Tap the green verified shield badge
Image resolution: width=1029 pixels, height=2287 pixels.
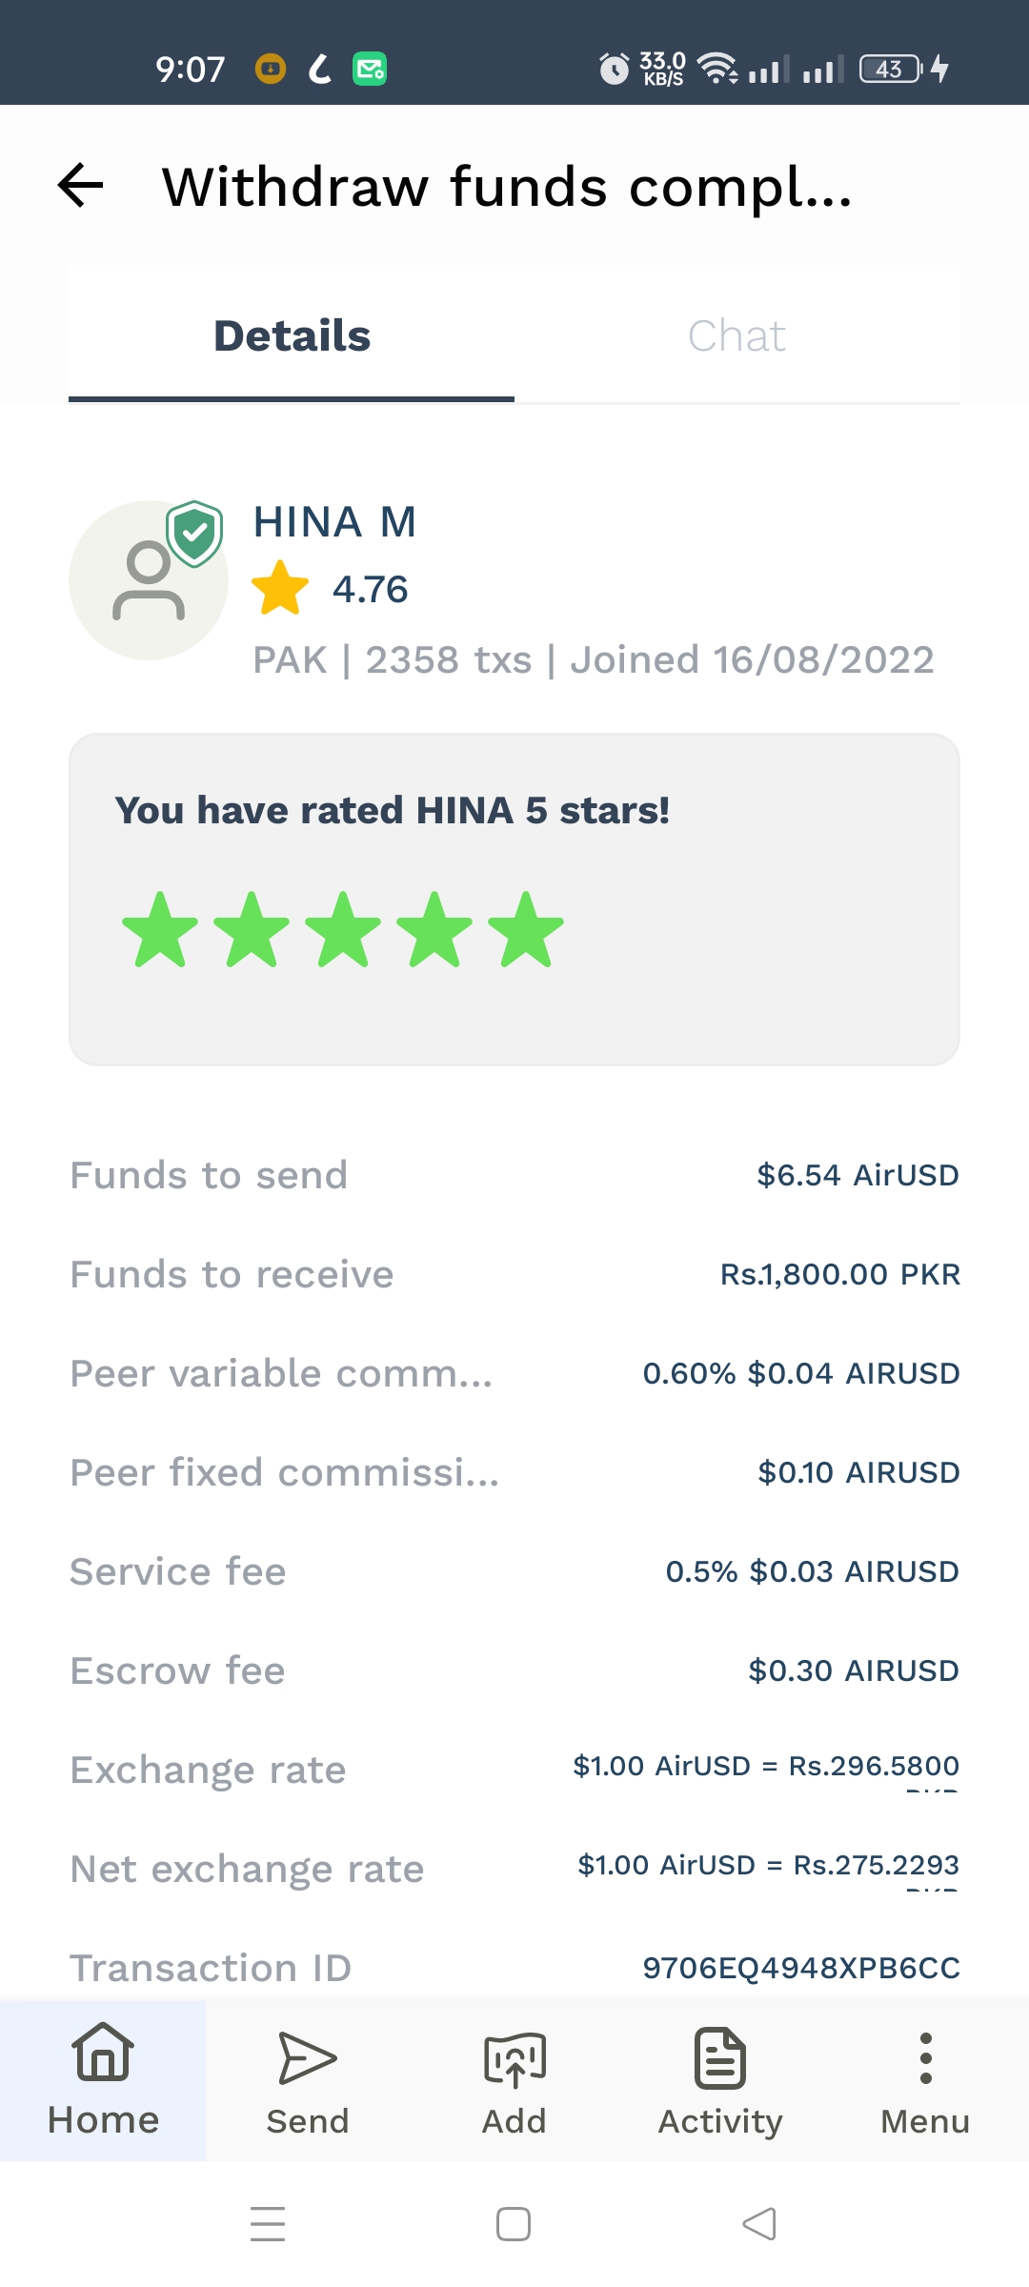(x=195, y=533)
